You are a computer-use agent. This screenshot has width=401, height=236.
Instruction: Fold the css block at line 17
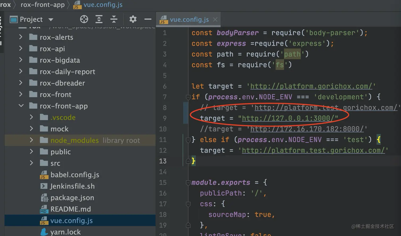point(188,204)
